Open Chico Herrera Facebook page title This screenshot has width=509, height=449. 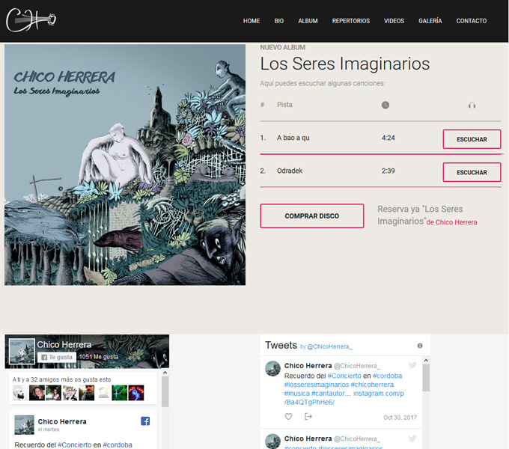pos(64,344)
